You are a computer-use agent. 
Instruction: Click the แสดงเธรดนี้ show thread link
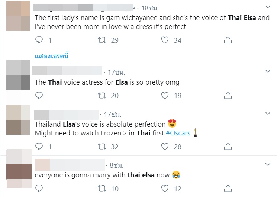coord(52,56)
